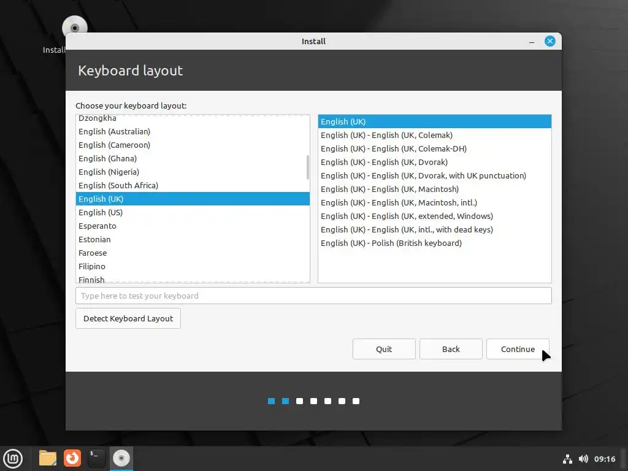Open the Linux Mint start menu

(x=13, y=459)
